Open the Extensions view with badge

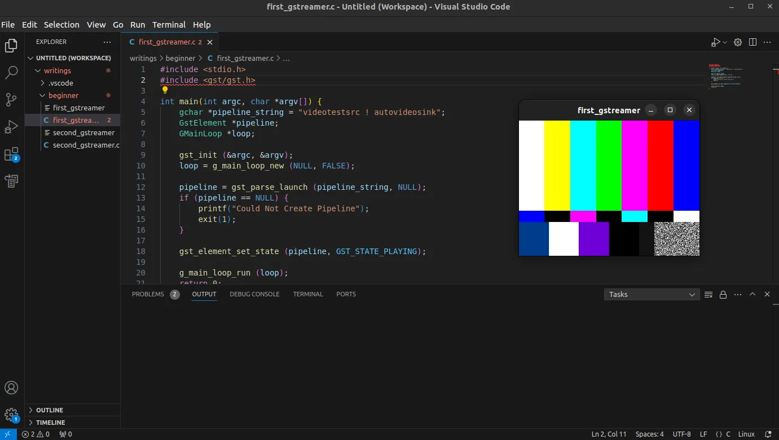click(11, 154)
